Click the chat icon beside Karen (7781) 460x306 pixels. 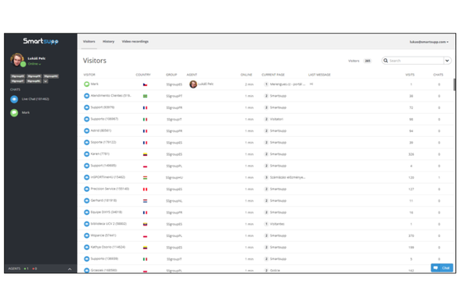[86, 154]
